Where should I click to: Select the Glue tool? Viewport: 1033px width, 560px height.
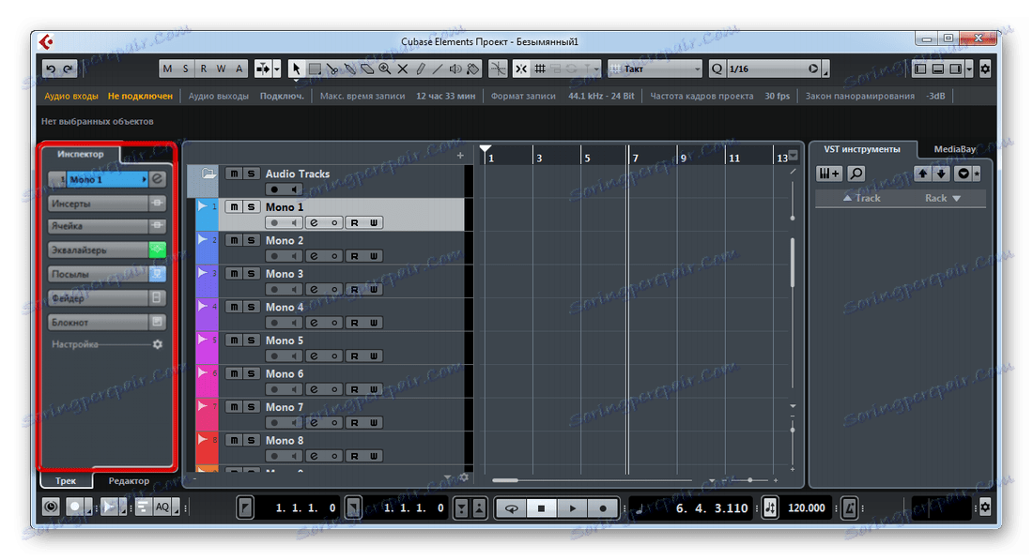[x=350, y=68]
